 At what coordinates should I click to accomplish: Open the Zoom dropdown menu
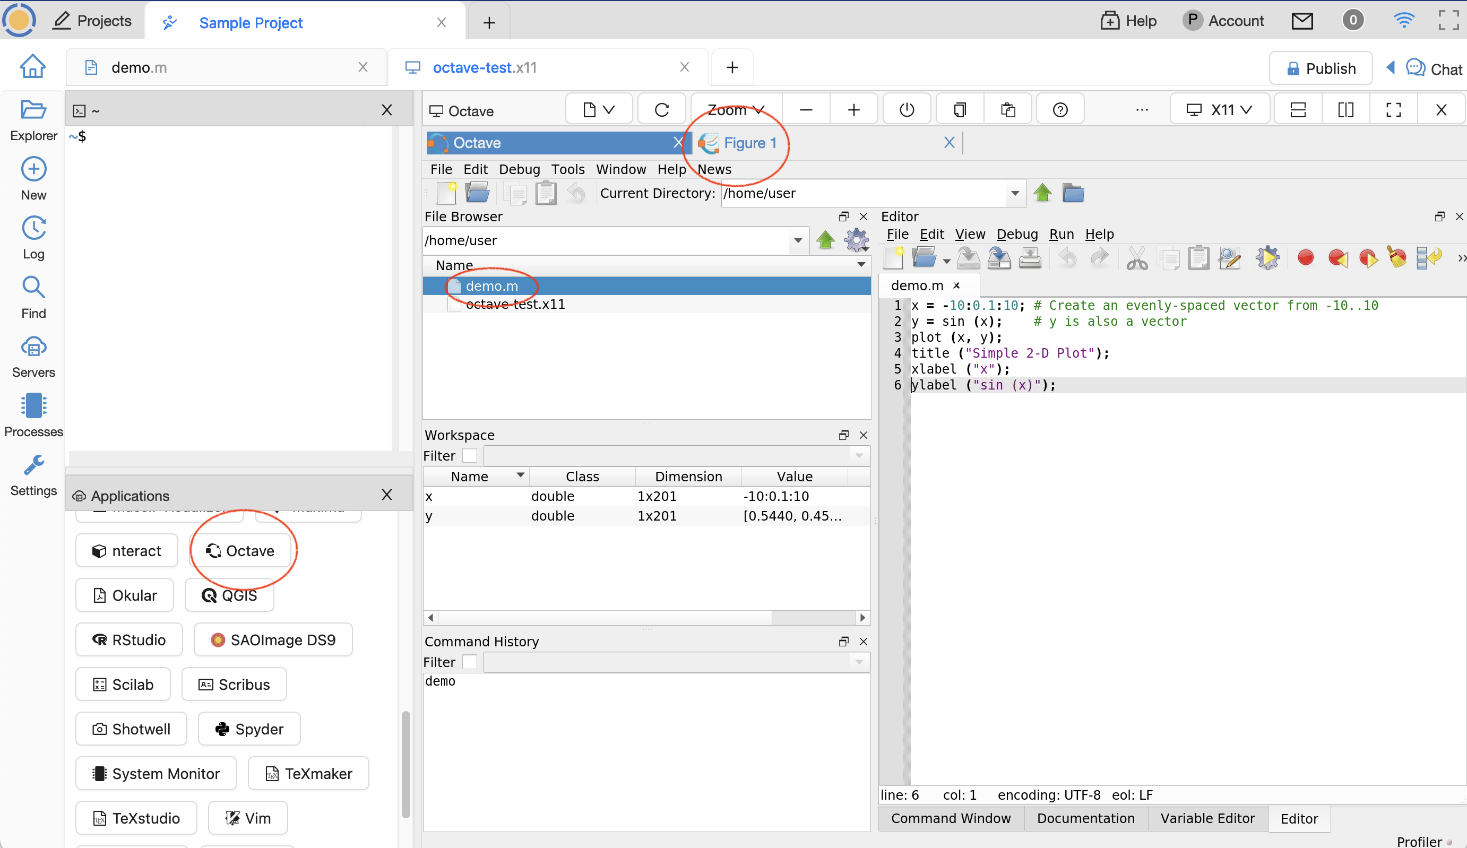735,110
